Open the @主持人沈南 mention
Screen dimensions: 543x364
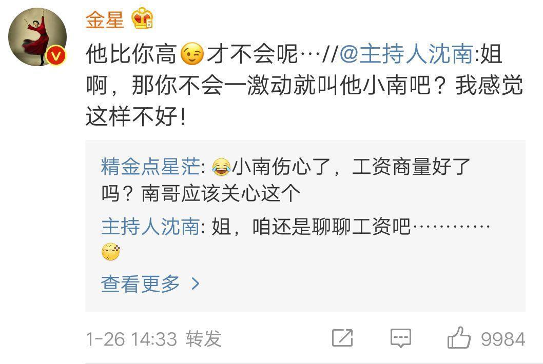406,54
